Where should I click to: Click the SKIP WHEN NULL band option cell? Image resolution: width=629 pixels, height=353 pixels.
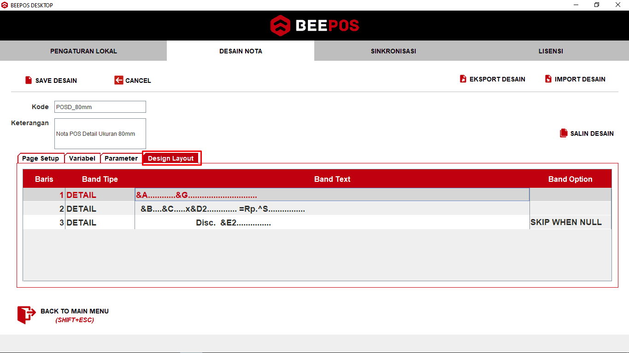click(x=570, y=222)
